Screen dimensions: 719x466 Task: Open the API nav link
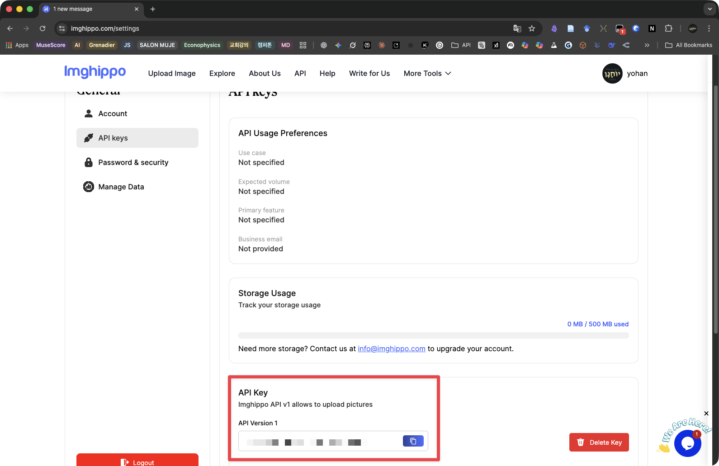[300, 73]
